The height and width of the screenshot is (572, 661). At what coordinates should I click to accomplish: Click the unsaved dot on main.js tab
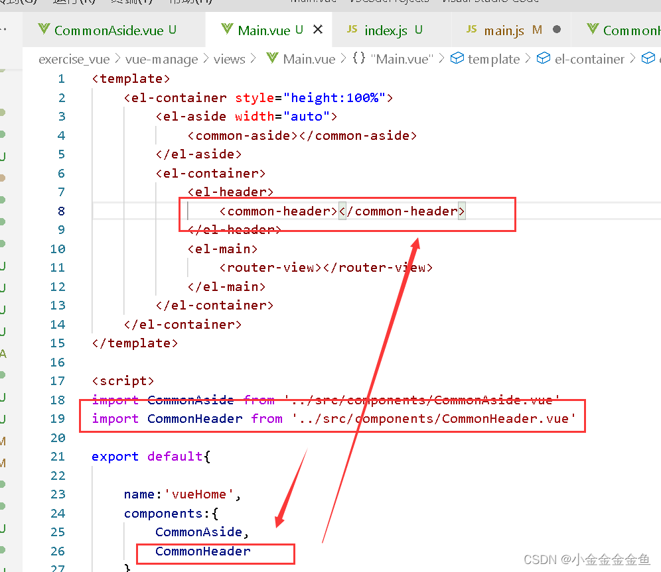coord(556,29)
